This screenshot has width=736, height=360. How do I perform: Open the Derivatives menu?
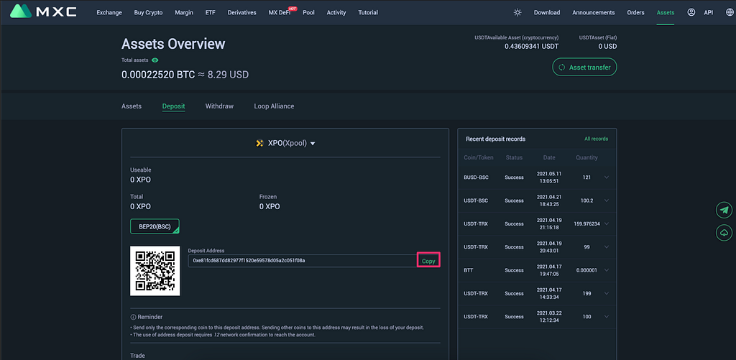241,13
